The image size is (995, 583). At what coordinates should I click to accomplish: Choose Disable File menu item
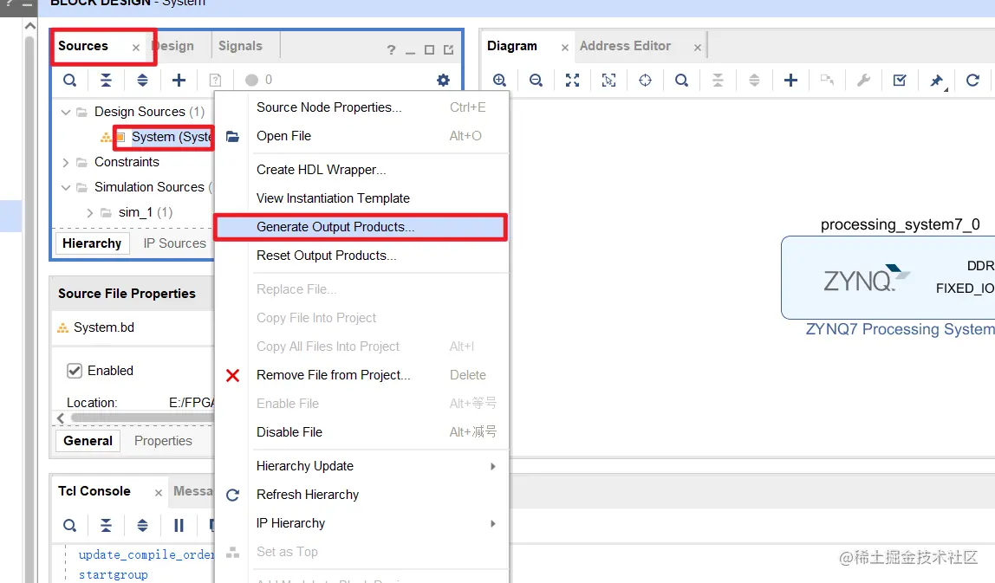[x=361, y=432]
